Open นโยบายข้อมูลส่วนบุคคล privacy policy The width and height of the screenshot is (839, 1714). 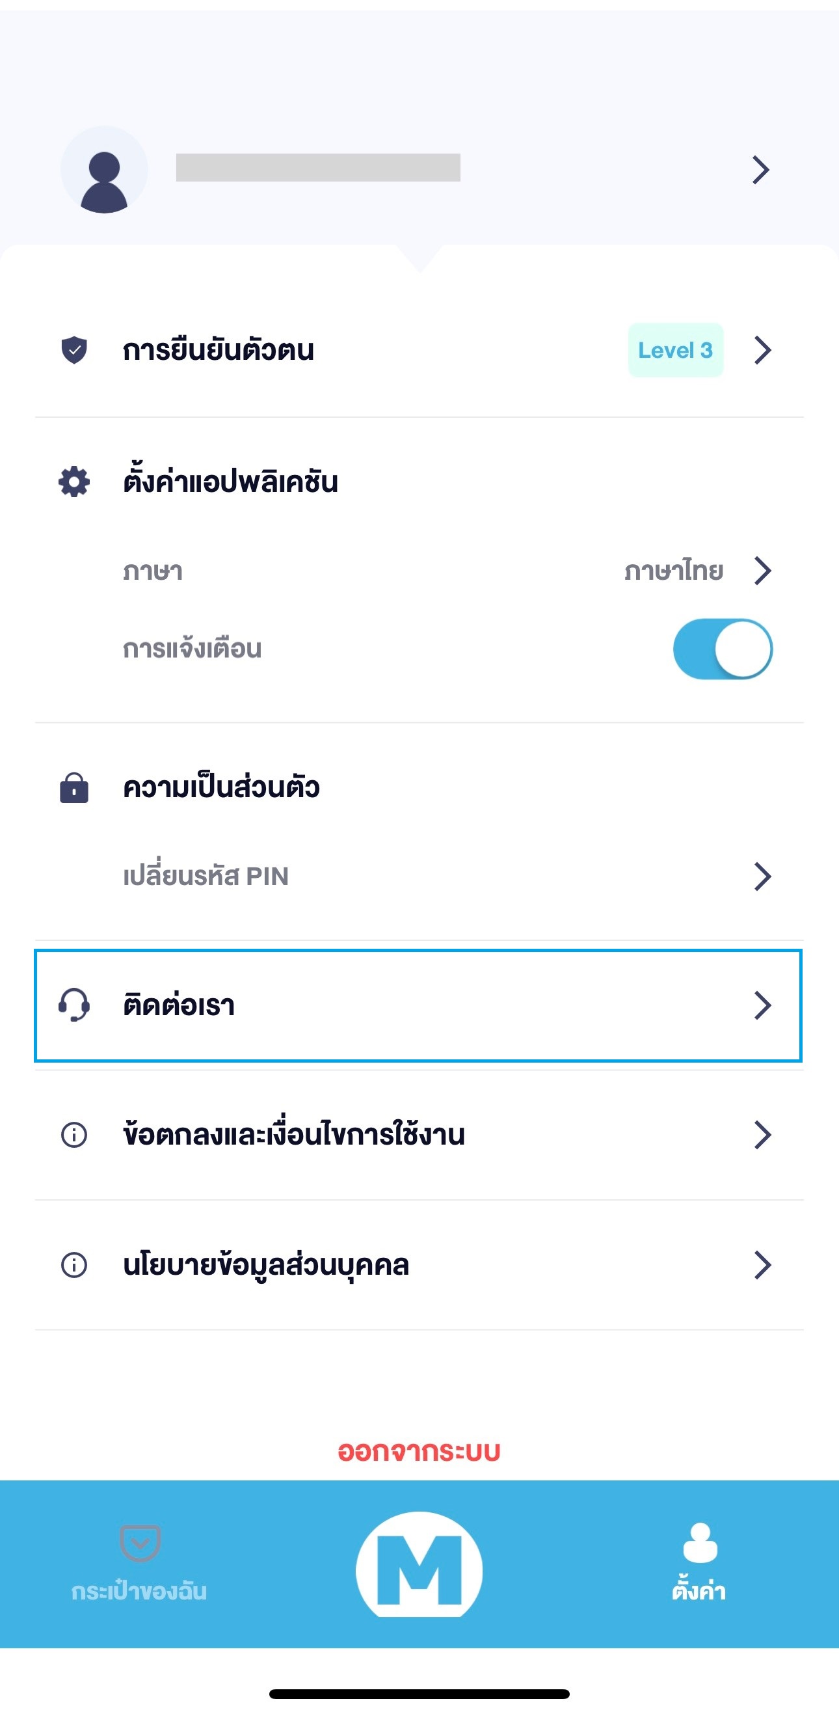click(266, 1264)
